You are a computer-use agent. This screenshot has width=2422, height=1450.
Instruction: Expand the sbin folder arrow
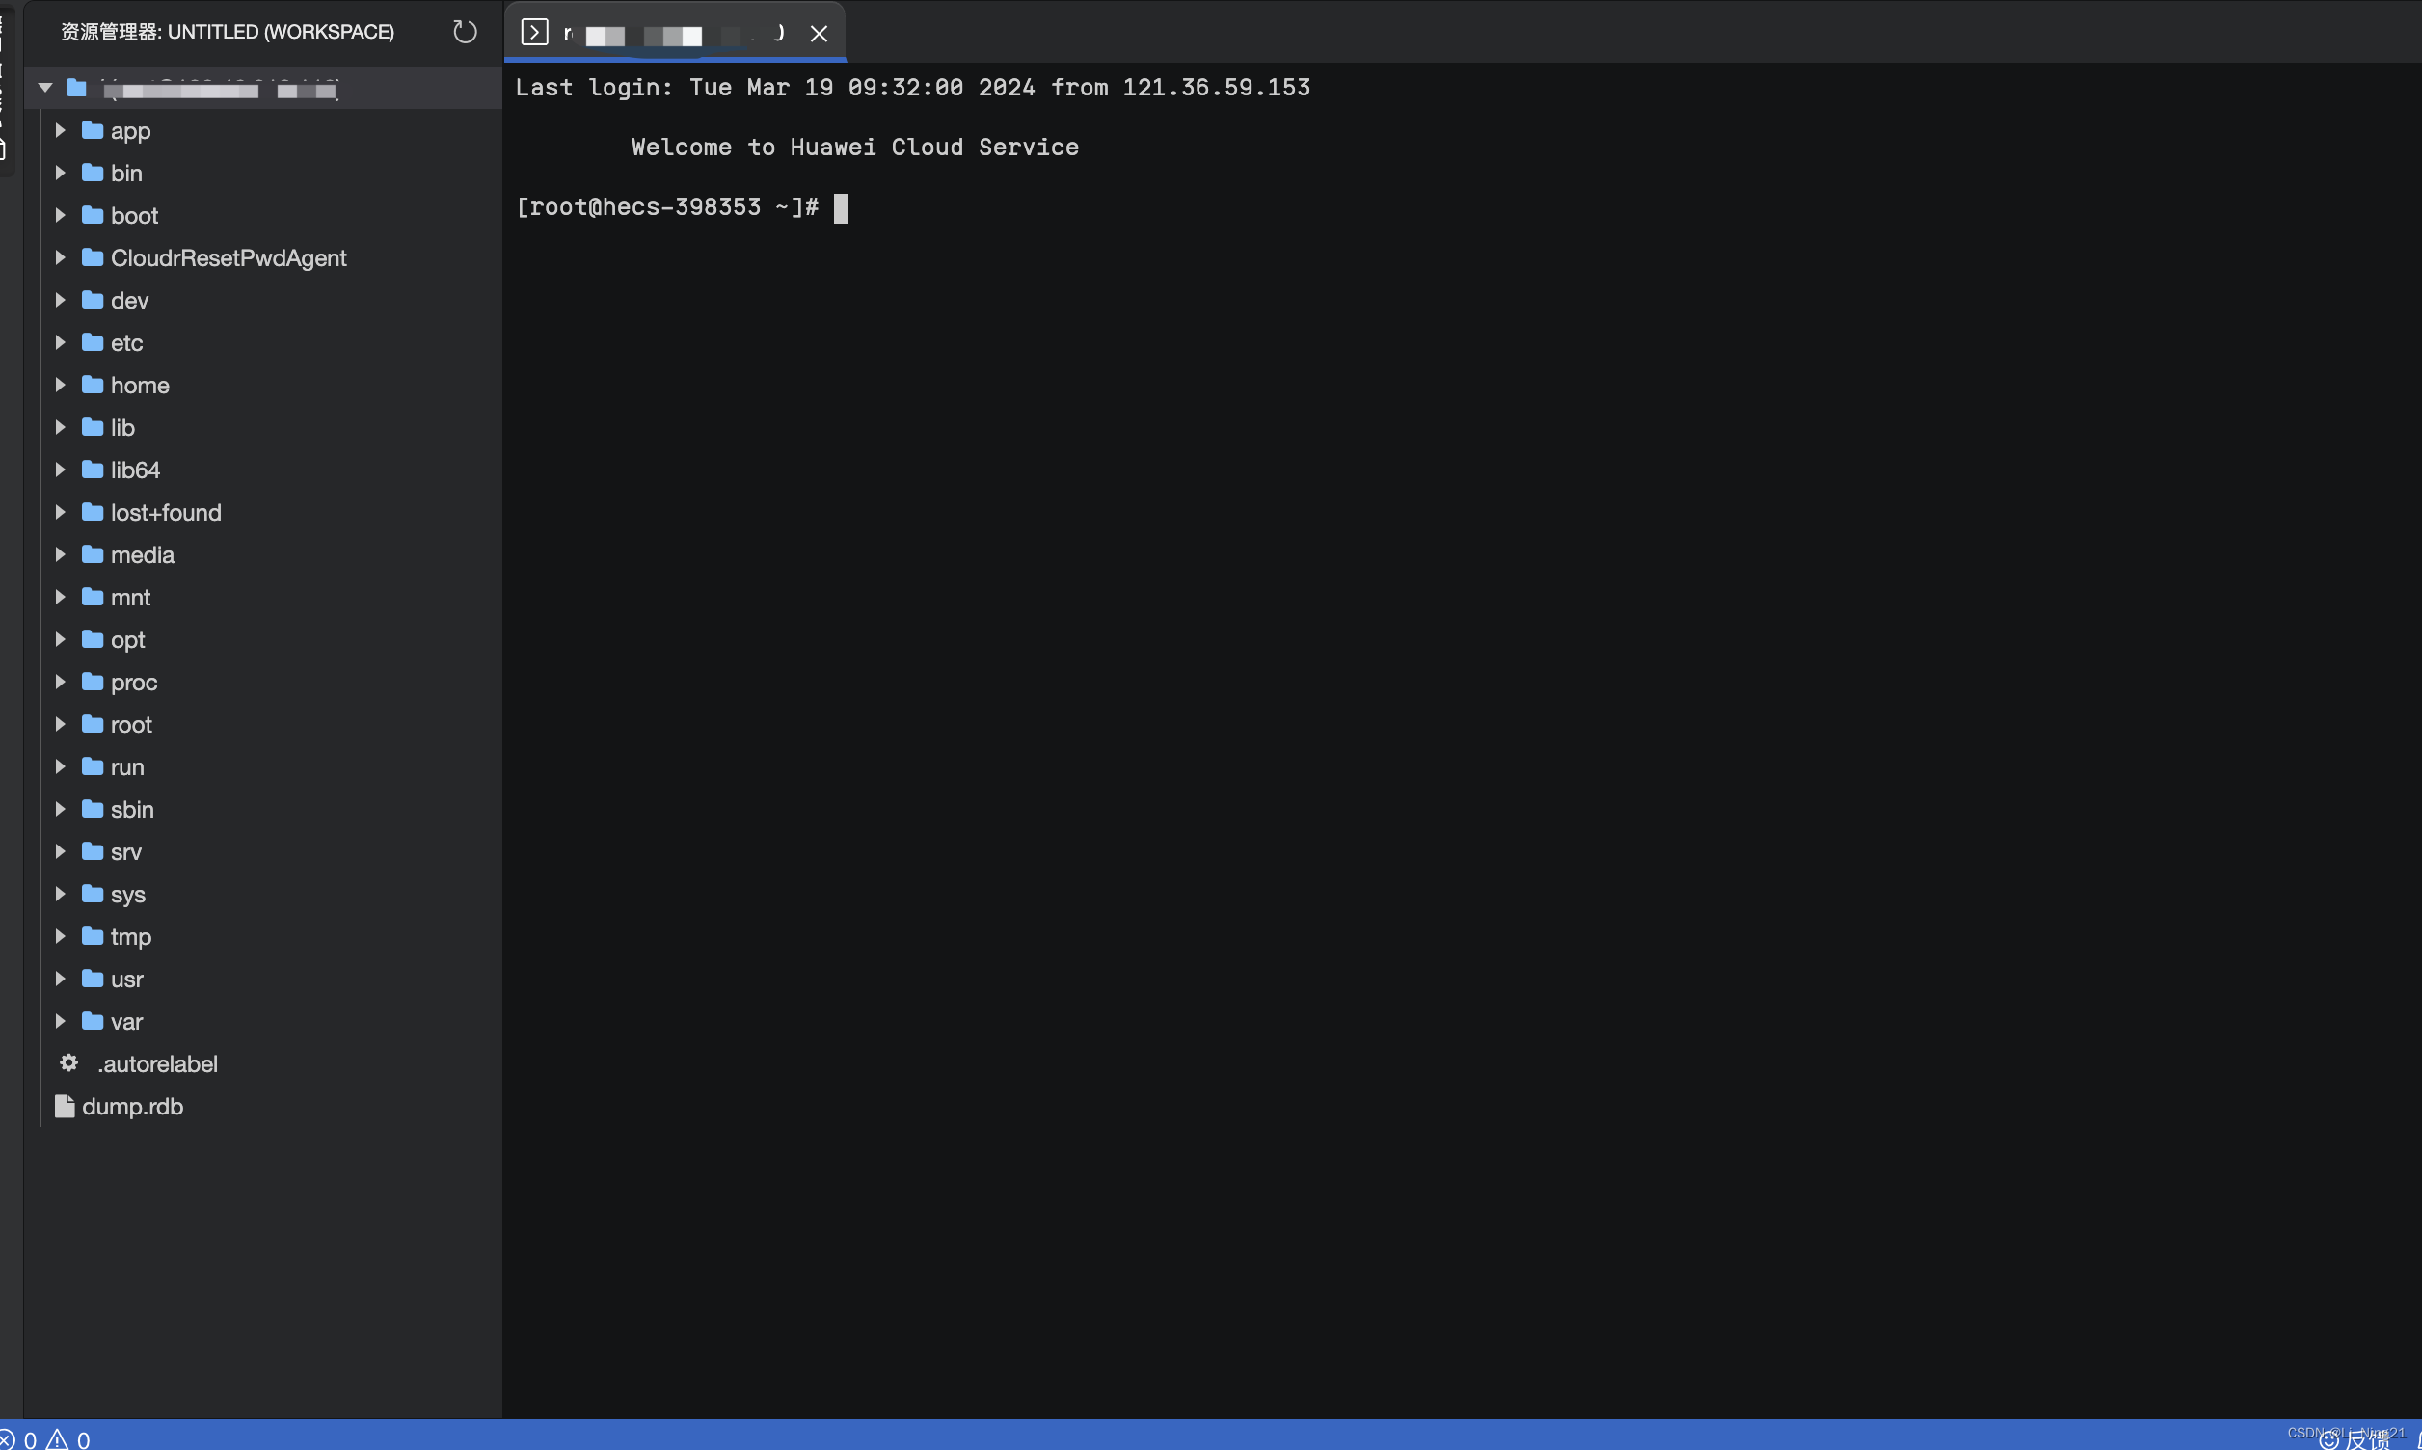tap(60, 809)
